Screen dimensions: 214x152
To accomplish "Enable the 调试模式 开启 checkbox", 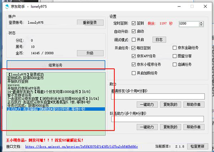I will click(134, 40).
